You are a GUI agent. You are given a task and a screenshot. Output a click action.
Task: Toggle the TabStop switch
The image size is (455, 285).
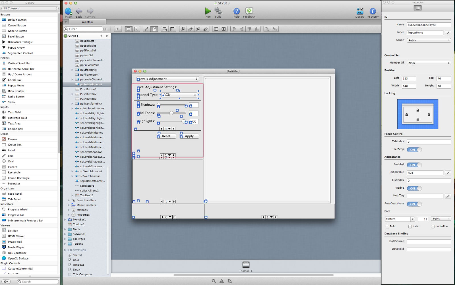[x=414, y=150]
